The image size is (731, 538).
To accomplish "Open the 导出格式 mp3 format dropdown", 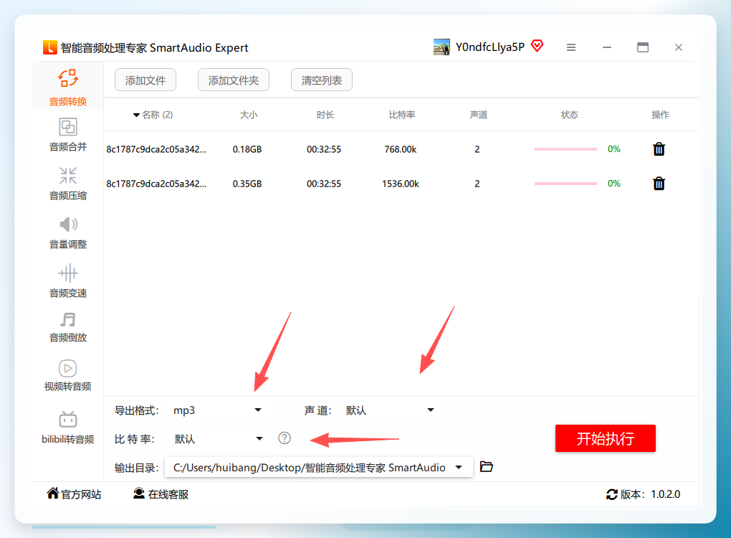I will (218, 410).
